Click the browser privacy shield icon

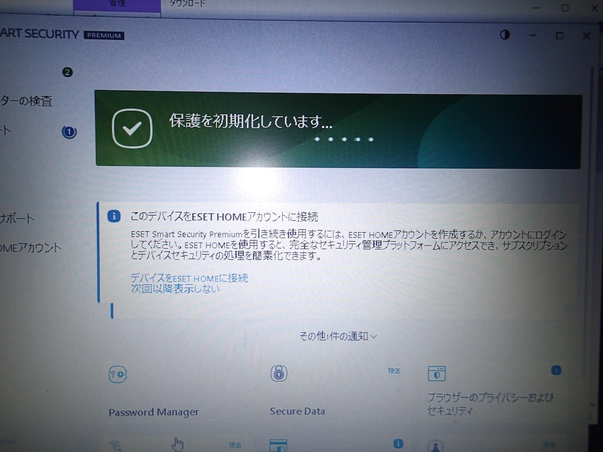(437, 373)
